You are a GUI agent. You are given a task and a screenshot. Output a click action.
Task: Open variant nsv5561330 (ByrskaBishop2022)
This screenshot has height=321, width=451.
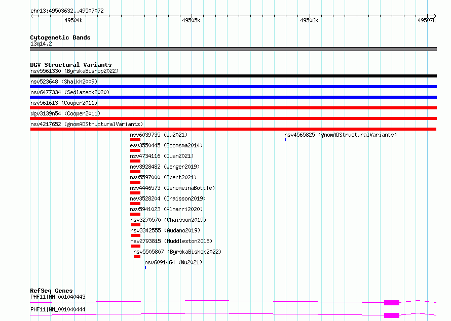click(74, 71)
